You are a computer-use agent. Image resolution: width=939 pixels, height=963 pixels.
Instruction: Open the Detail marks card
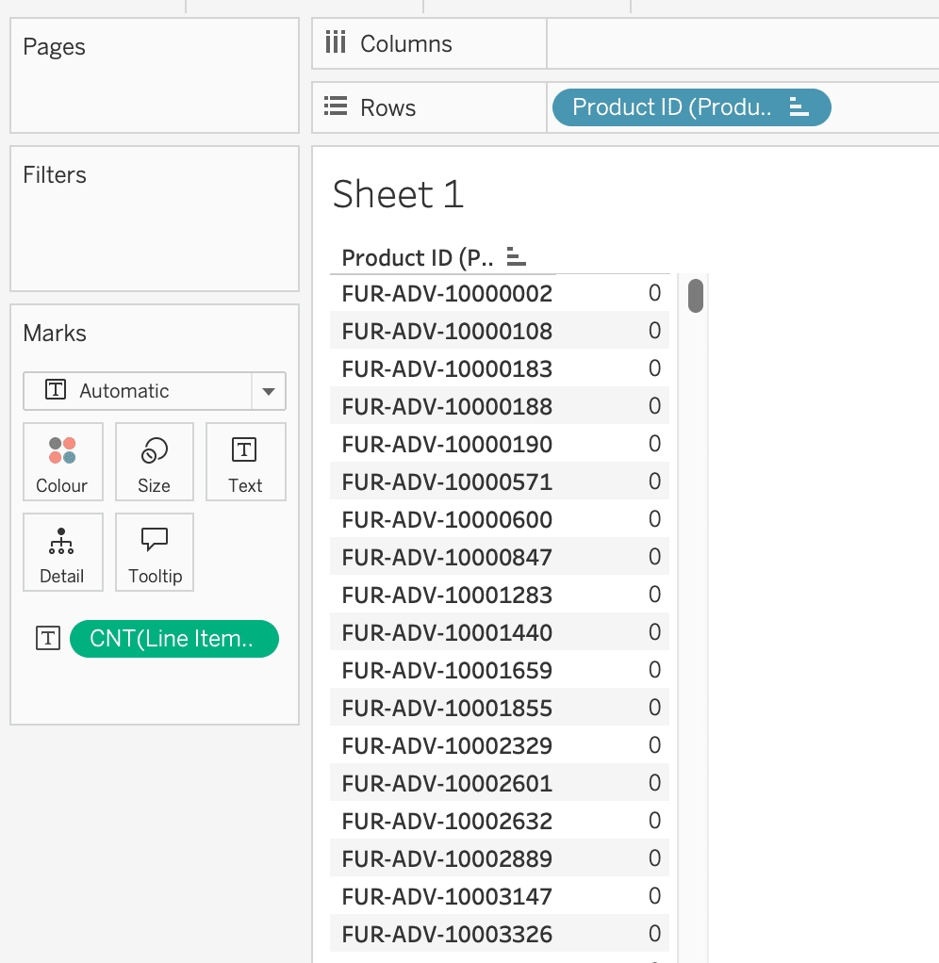62,552
